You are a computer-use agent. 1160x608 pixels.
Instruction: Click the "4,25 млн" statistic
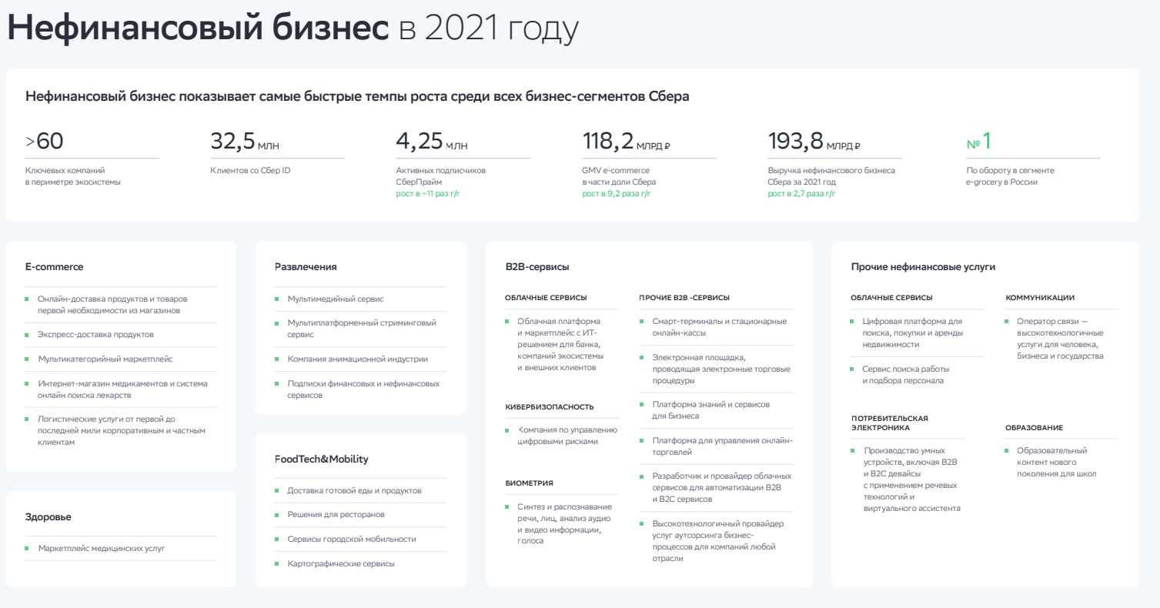point(432,142)
